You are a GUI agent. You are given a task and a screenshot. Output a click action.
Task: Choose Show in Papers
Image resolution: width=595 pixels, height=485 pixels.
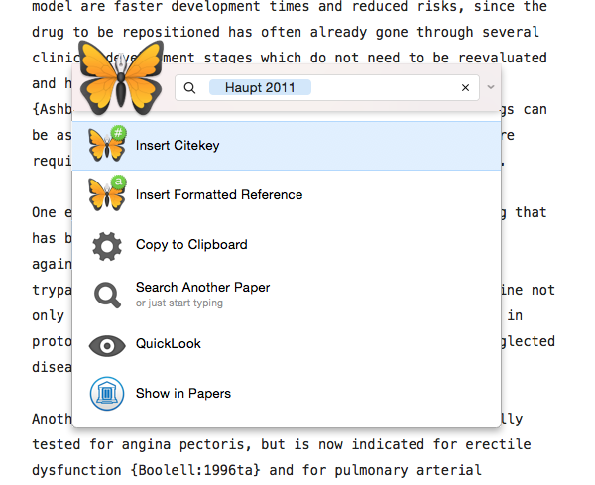click(x=287, y=393)
